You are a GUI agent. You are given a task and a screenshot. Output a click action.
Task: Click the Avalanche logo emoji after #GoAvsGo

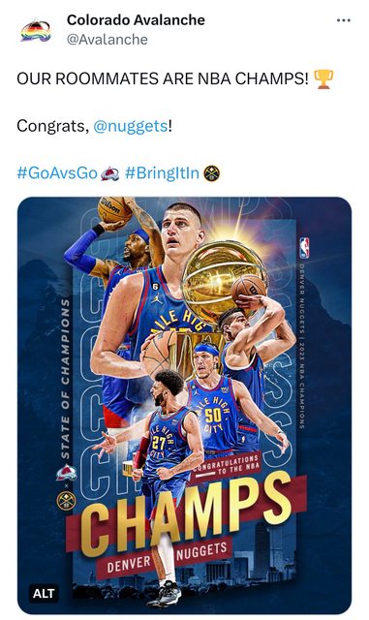click(x=110, y=173)
